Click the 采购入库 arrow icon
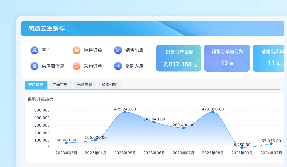Image resolution: width=287 pixels, height=167 pixels. pyautogui.click(x=118, y=66)
